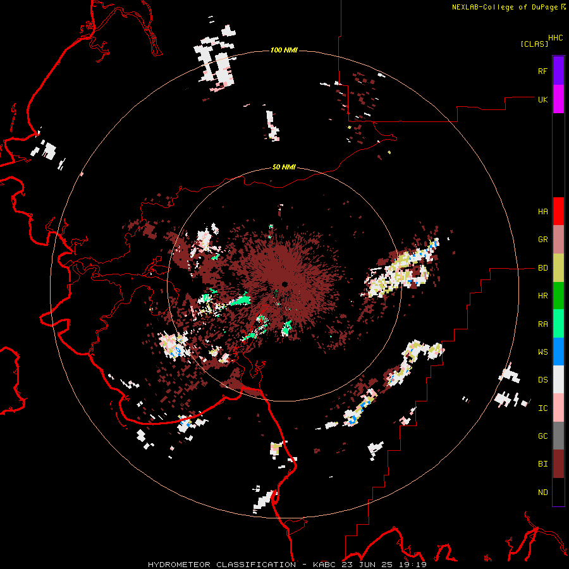Screen dimensions: 569x569
Task: Click the HR legend label
Action: [542, 296]
